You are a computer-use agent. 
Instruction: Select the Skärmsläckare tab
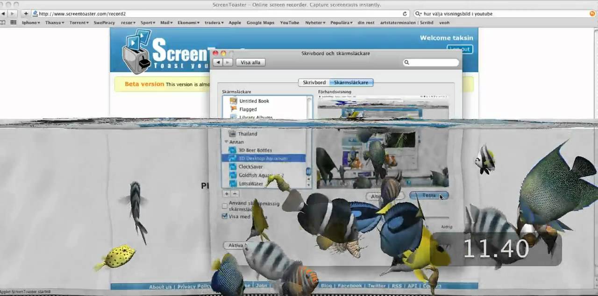pyautogui.click(x=351, y=82)
